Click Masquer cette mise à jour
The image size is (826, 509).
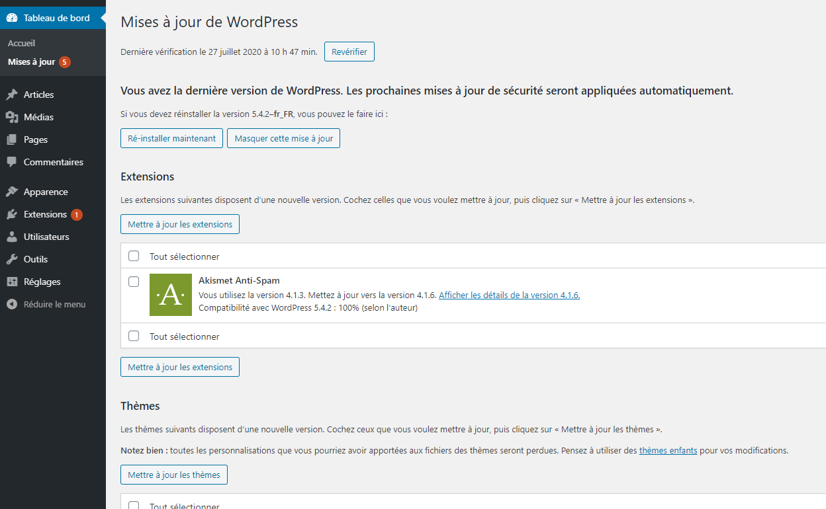[x=283, y=138]
